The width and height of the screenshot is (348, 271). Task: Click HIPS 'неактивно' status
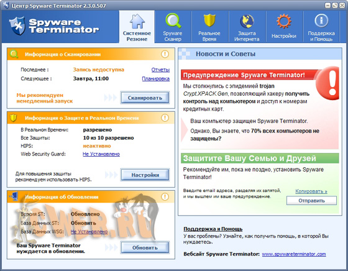[97, 146]
